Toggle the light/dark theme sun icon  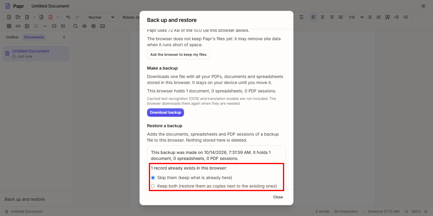423,6
